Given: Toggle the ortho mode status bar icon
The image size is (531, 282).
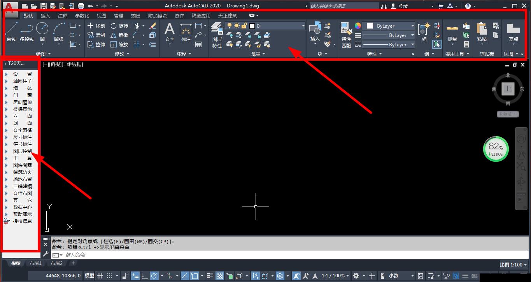Looking at the screenshot, I should pos(144,276).
